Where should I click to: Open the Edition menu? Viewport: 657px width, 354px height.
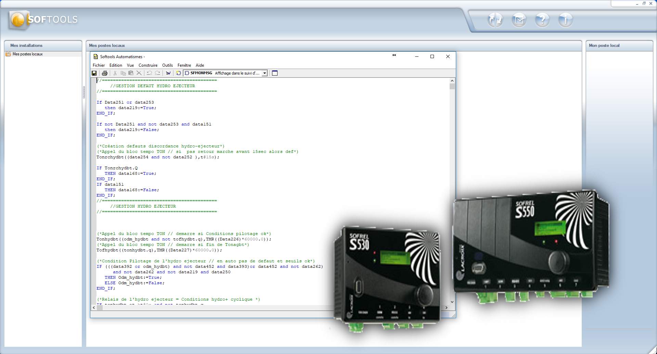(x=116, y=65)
